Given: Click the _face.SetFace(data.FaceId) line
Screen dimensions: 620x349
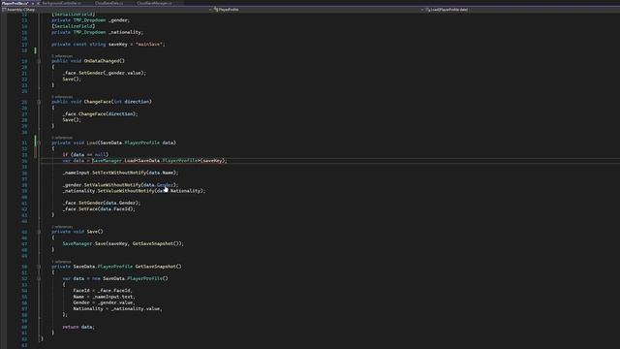Looking at the screenshot, I should tap(99, 209).
